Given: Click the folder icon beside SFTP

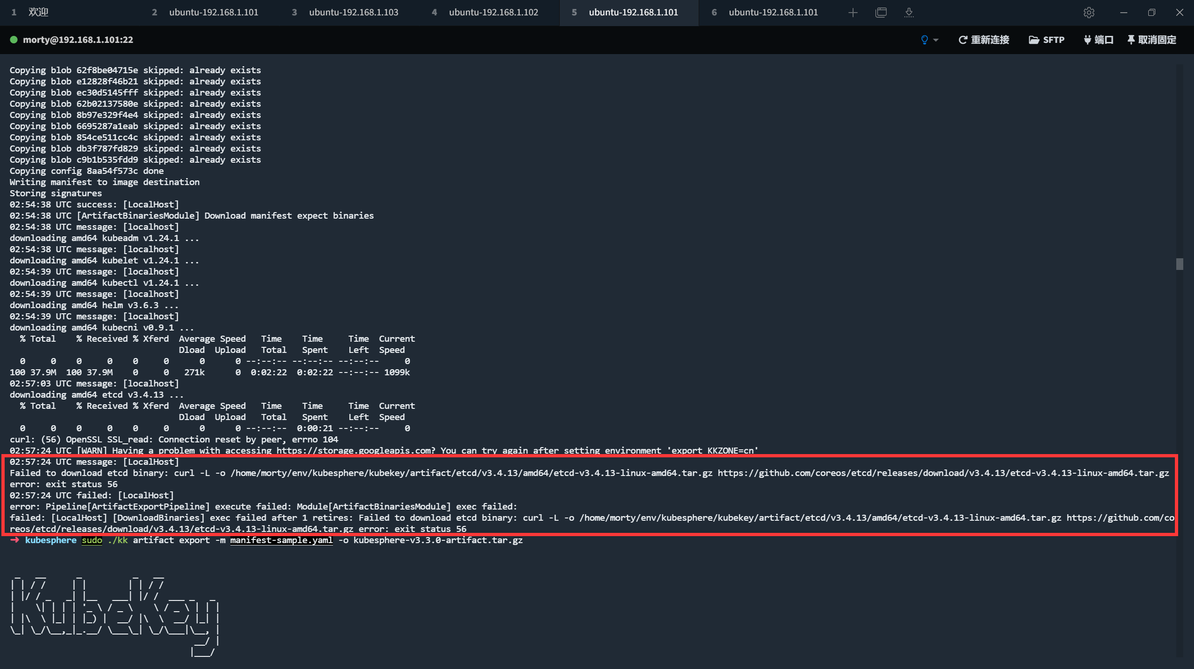Looking at the screenshot, I should pyautogui.click(x=1034, y=40).
